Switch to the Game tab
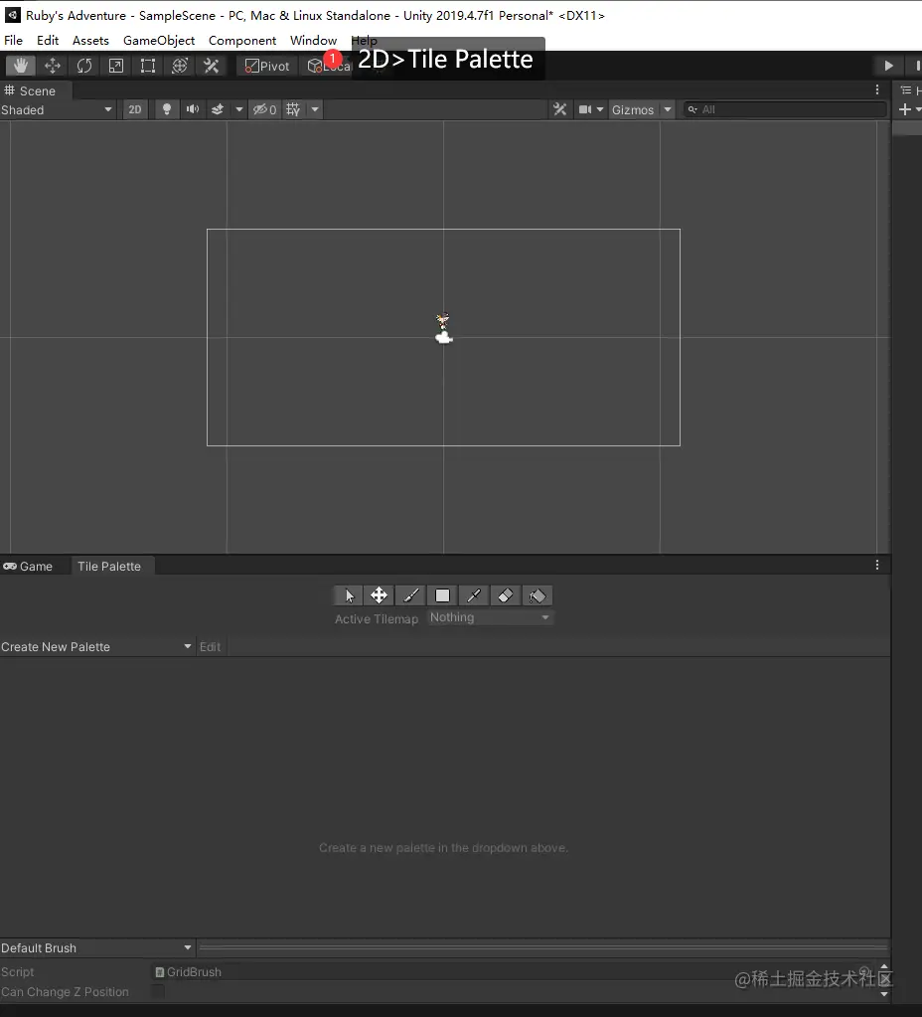This screenshot has height=1017, width=922. pyautogui.click(x=28, y=567)
